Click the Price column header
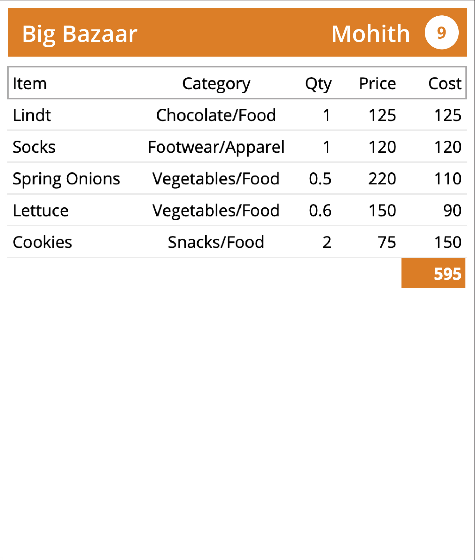This screenshot has width=475, height=560. coord(377,83)
